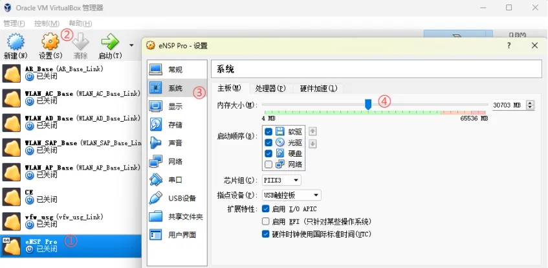Viewport: 548px width, 268px height.
Task: Open the 芯片组 PIIX3 dropdown
Action: pyautogui.click(x=281, y=181)
